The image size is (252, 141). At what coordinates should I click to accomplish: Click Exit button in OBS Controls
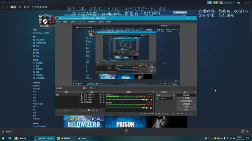coord(186,109)
